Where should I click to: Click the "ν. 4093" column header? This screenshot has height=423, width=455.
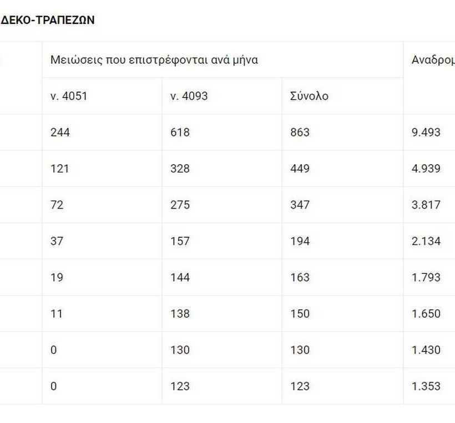pyautogui.click(x=189, y=96)
